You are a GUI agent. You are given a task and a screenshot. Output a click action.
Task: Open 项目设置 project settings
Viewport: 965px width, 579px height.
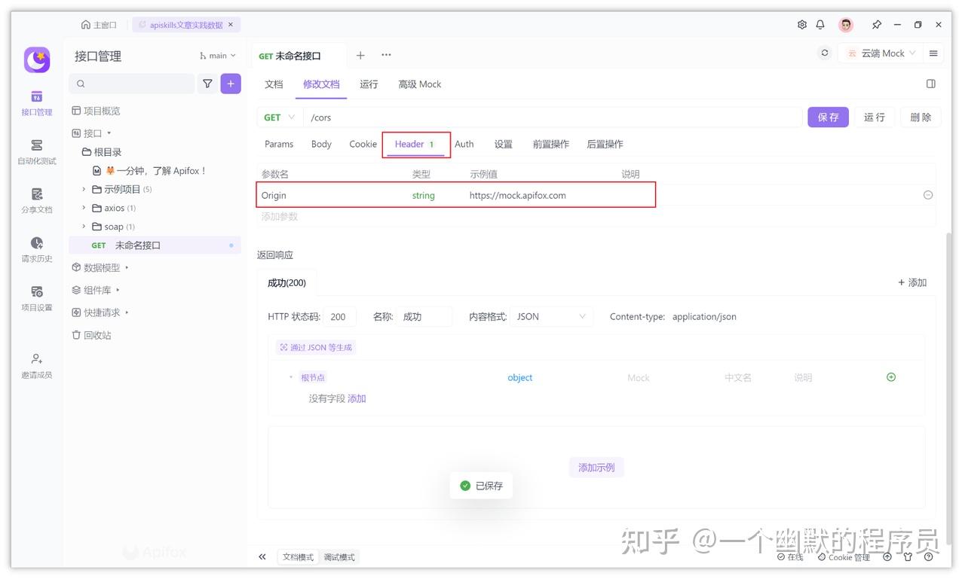click(35, 298)
